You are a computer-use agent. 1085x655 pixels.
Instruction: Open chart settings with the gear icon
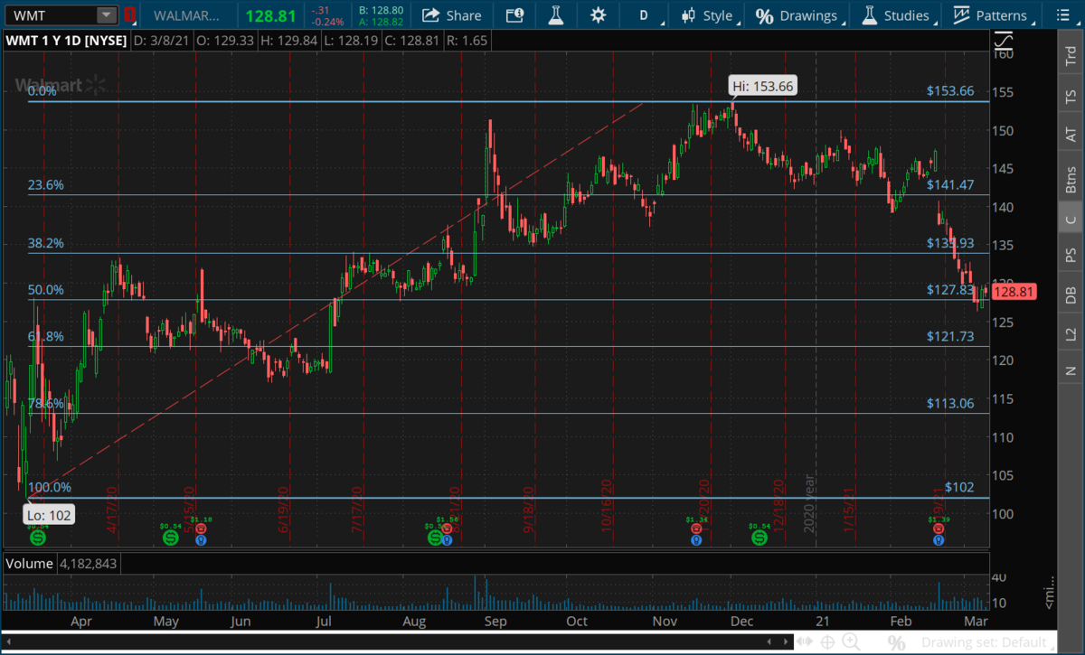[598, 15]
